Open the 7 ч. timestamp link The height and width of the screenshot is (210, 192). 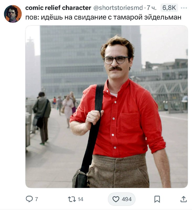(x=152, y=8)
